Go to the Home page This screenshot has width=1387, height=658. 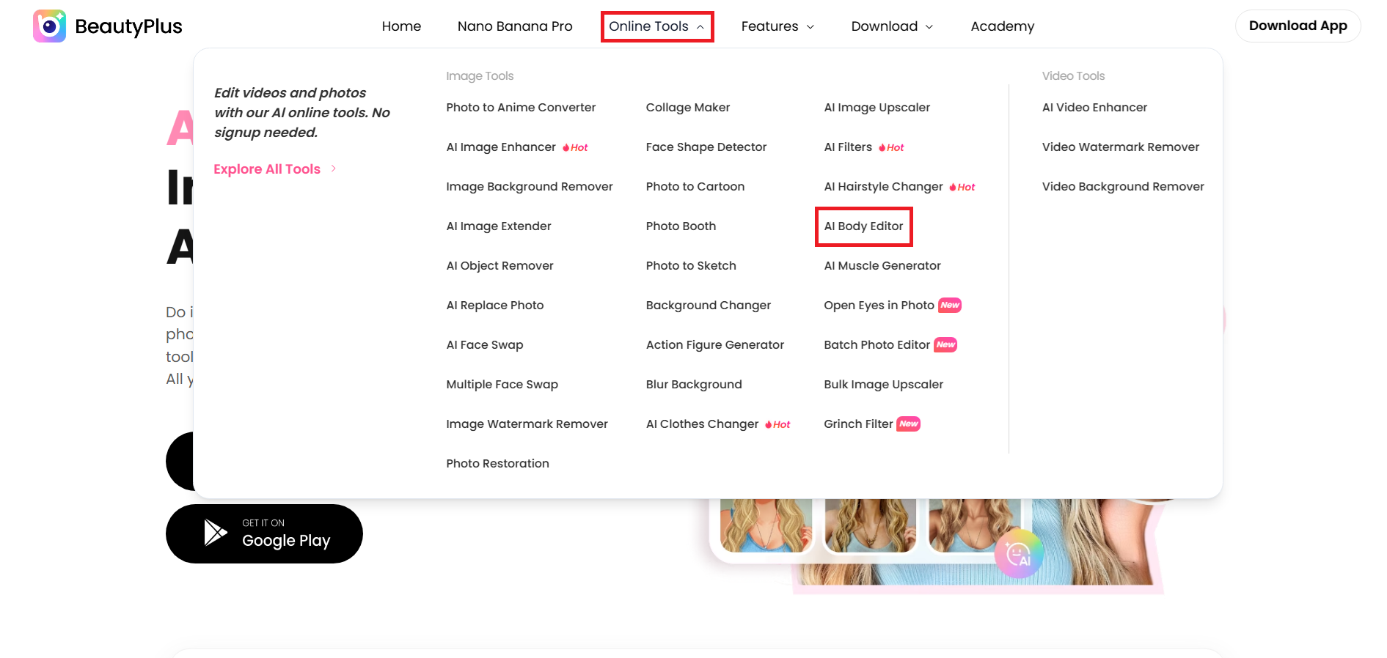(401, 26)
